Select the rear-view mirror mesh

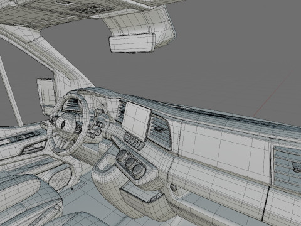click(132, 43)
